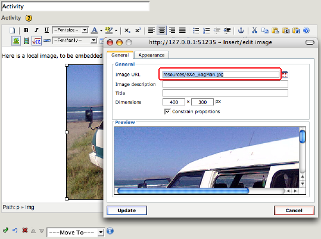Click the indent icon
This screenshot has width=321, height=239.
(227, 31)
